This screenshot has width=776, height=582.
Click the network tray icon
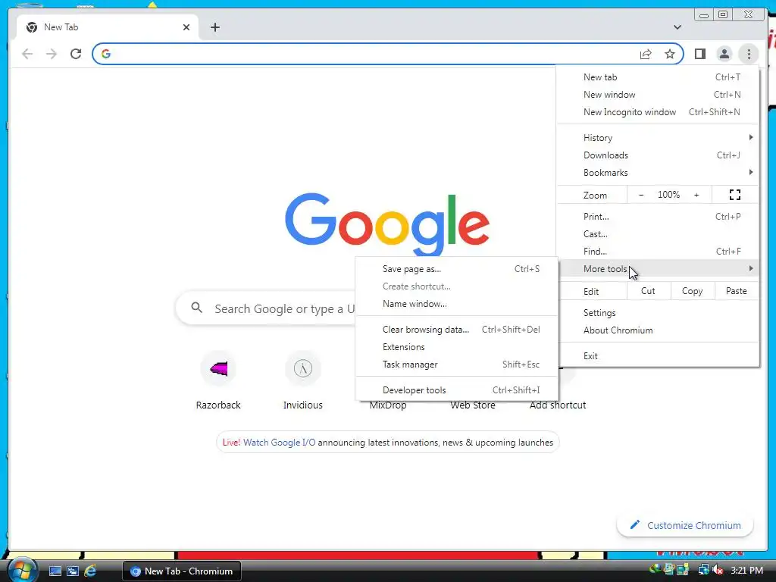tap(703, 570)
